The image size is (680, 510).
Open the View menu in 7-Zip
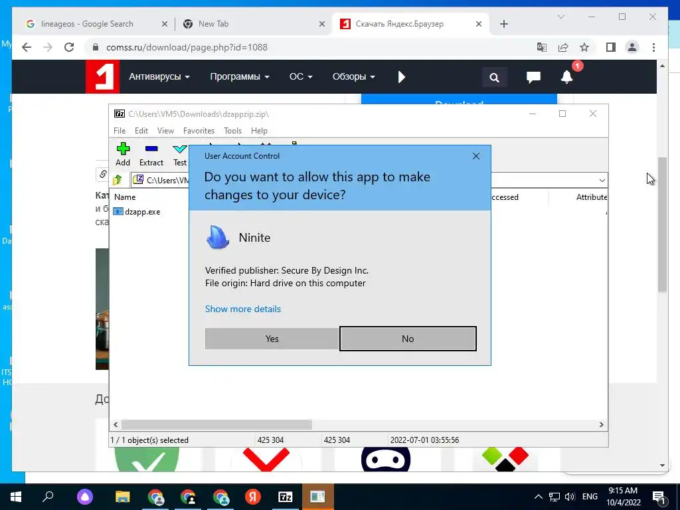(x=165, y=131)
